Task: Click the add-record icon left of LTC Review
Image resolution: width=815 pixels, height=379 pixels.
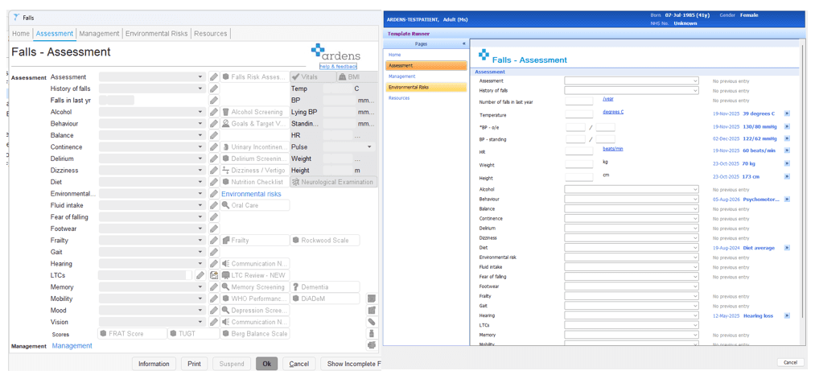Action: (214, 275)
